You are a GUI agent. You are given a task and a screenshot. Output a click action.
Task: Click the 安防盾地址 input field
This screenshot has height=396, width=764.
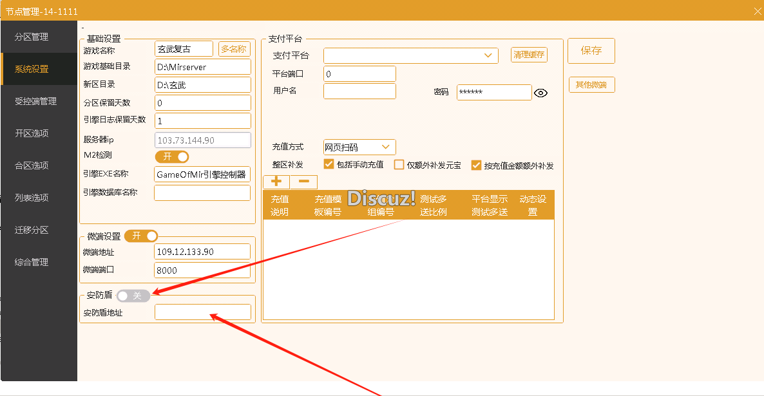pos(202,312)
